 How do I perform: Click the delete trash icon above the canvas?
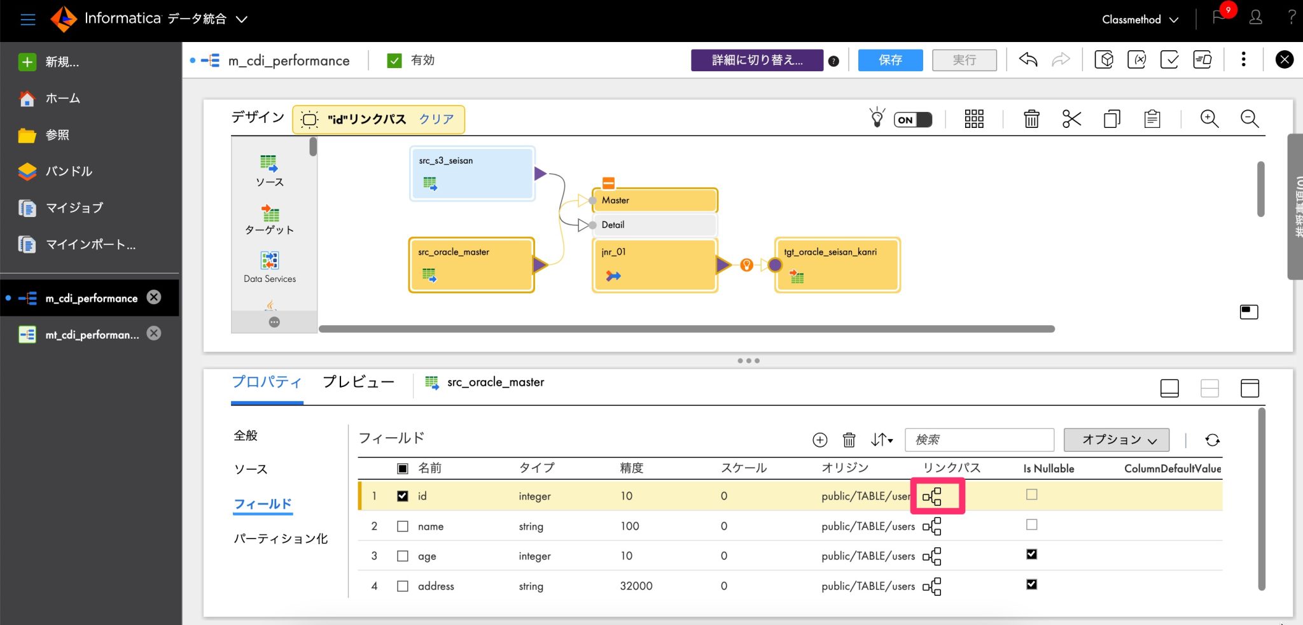coord(1031,118)
